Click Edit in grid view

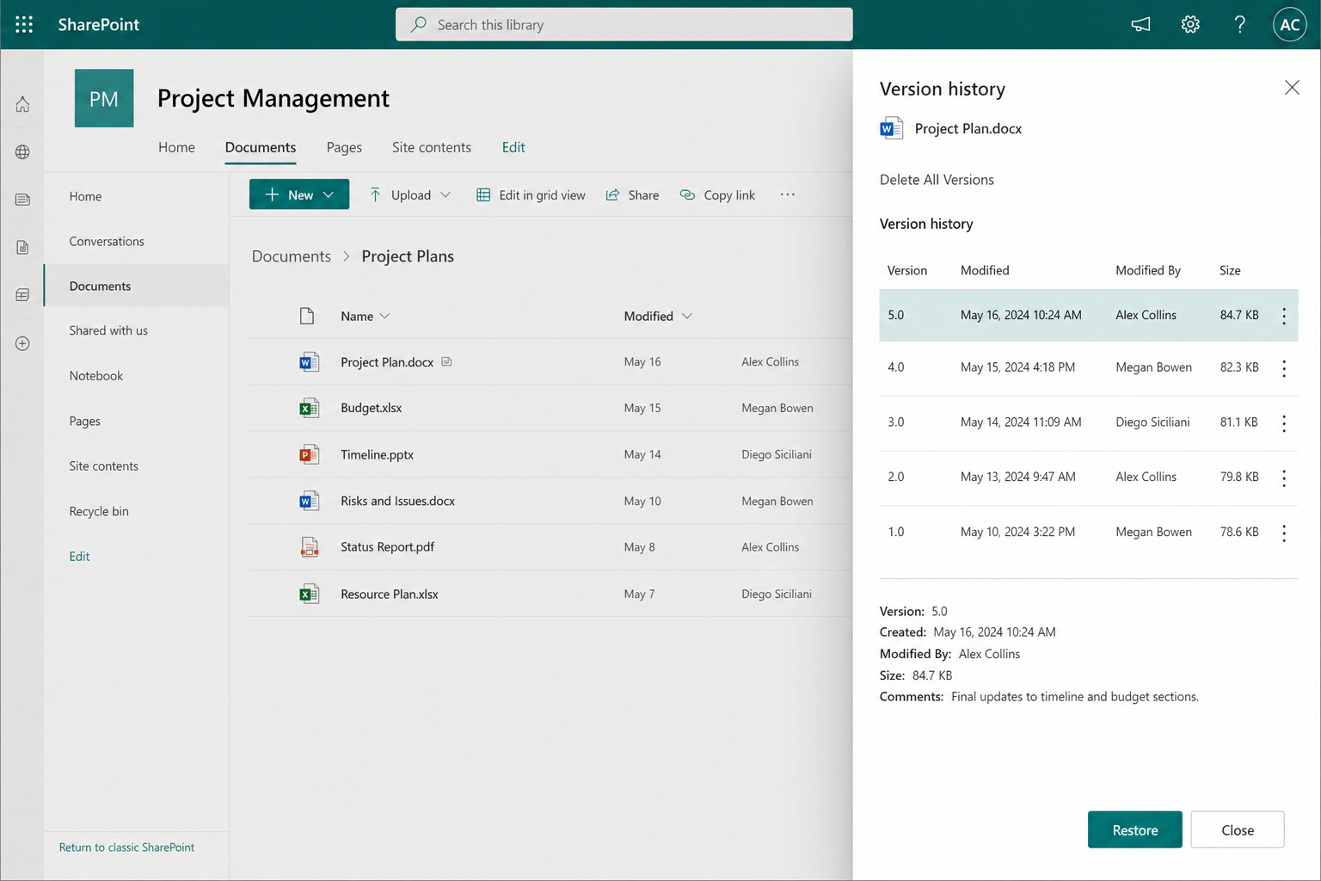coord(531,195)
